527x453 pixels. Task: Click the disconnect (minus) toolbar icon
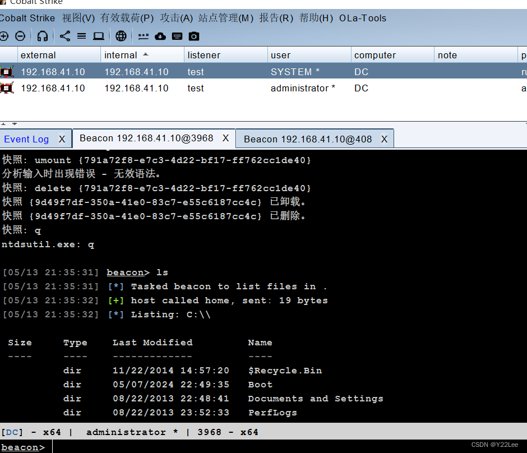[20, 36]
